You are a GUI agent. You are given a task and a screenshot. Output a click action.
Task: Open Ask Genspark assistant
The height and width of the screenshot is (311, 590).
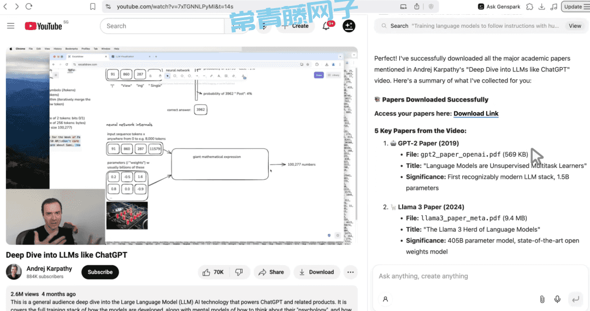[499, 7]
